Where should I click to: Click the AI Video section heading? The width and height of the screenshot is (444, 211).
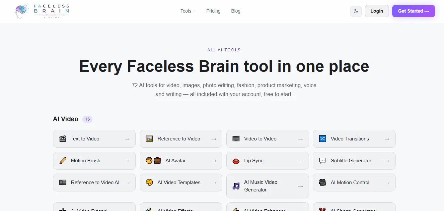pyautogui.click(x=66, y=119)
